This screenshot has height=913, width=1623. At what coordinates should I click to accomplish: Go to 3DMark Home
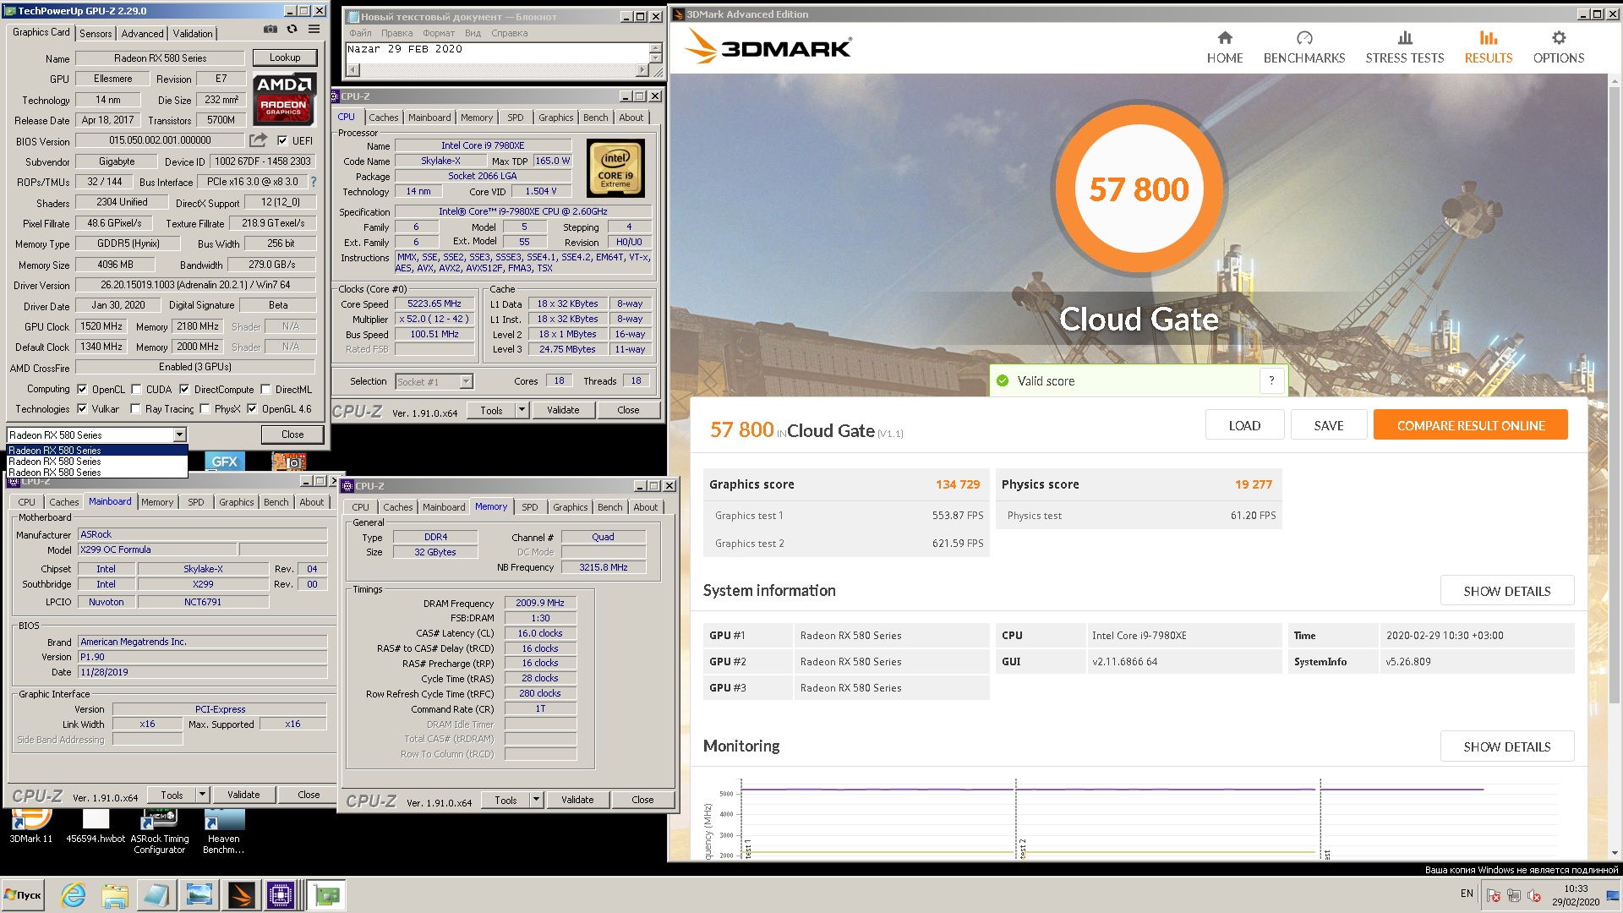(x=1225, y=47)
